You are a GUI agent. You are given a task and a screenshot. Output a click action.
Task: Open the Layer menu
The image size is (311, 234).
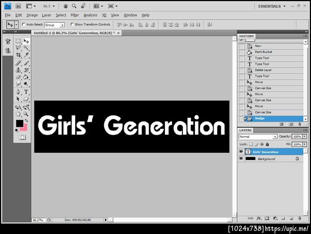[47, 15]
